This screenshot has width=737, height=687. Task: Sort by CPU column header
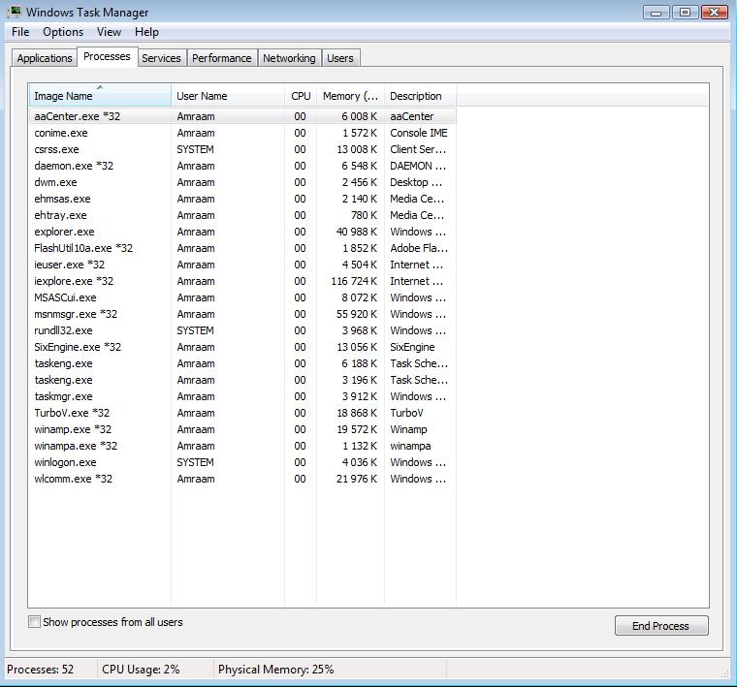pos(301,96)
